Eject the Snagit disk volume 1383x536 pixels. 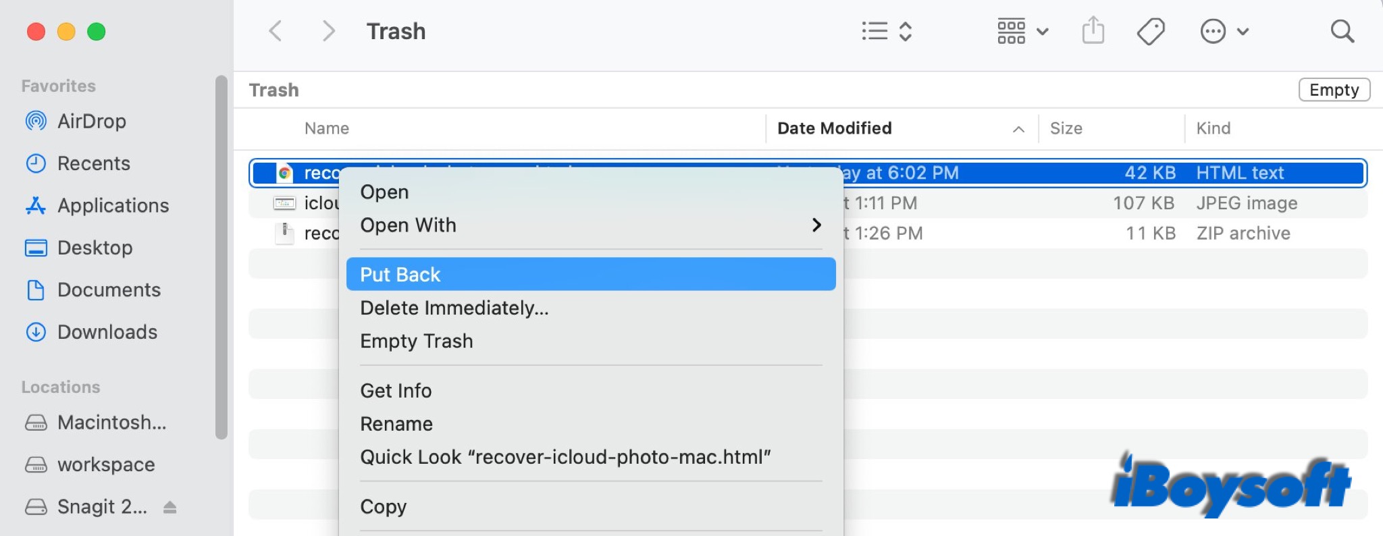tap(170, 507)
